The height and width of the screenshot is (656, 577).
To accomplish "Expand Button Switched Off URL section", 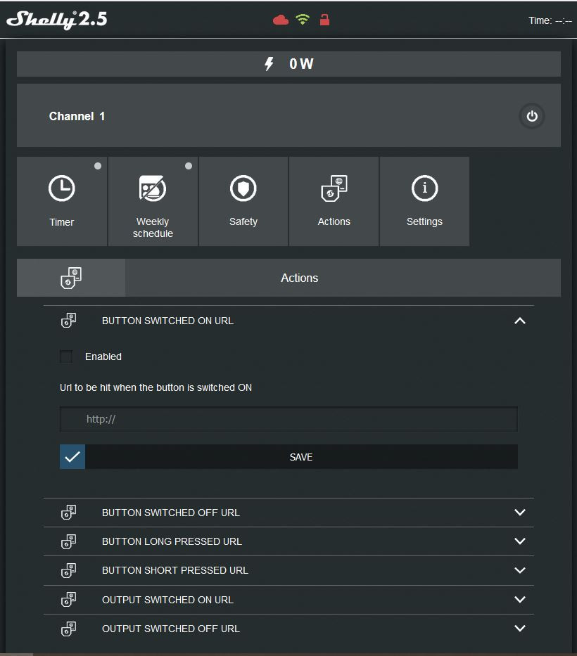I will coord(520,513).
